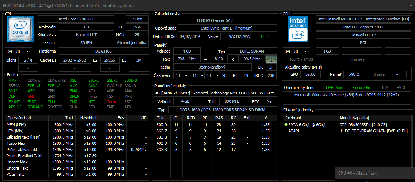Click the LENOVO Lancer 5A2 motherboard field
415x182 pixels.
(215, 20)
